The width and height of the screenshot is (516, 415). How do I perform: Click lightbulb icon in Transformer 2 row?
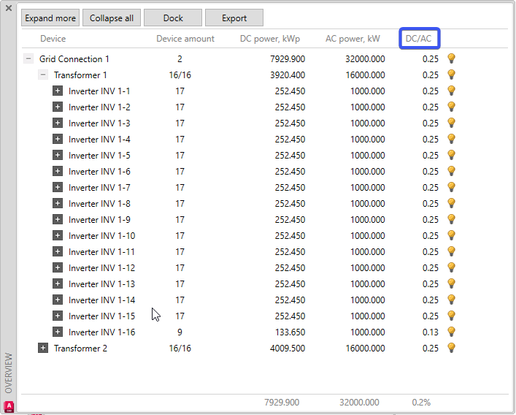[x=452, y=348]
